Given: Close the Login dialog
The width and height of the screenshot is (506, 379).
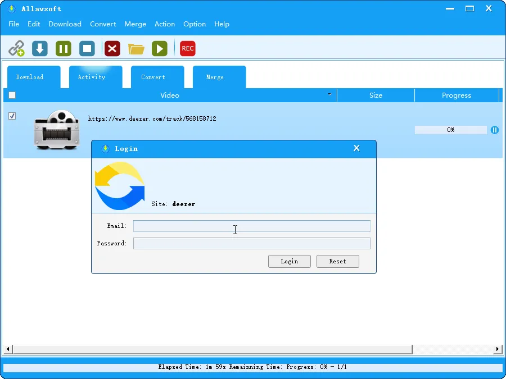Looking at the screenshot, I should (356, 148).
